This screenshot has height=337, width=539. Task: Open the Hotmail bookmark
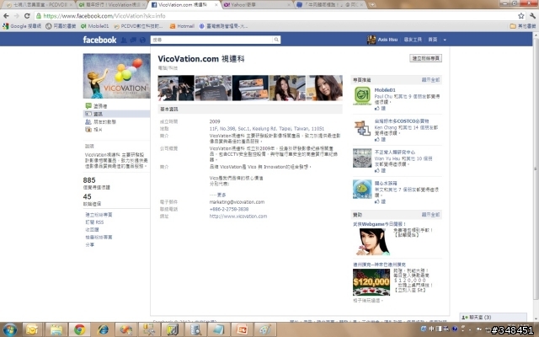click(x=182, y=26)
